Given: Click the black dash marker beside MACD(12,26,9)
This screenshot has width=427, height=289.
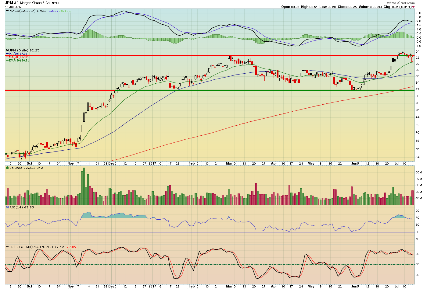Looking at the screenshot, I should click(7, 11).
